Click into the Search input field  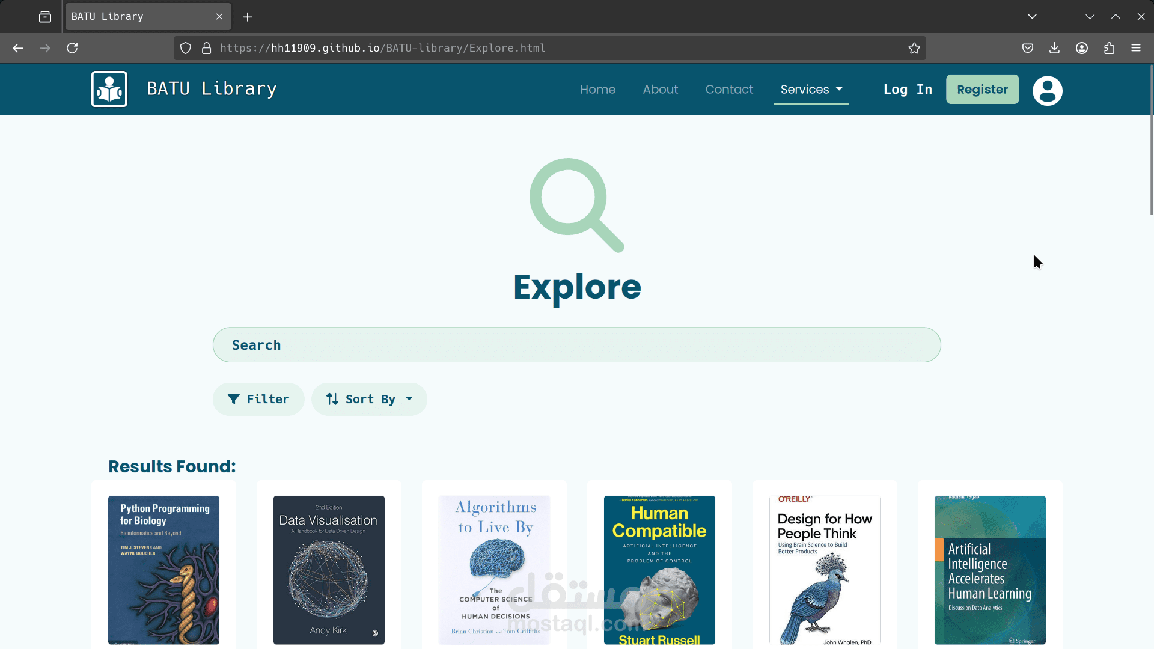(576, 345)
